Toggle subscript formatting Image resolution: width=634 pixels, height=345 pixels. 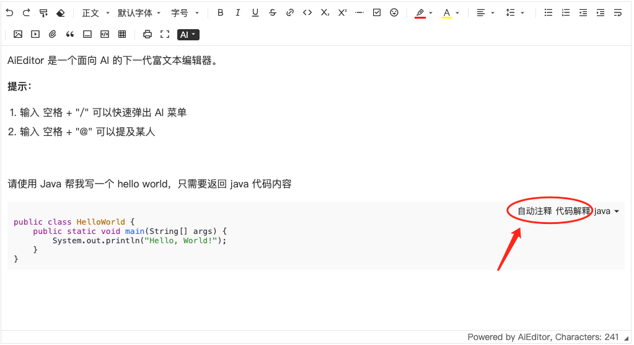point(325,13)
